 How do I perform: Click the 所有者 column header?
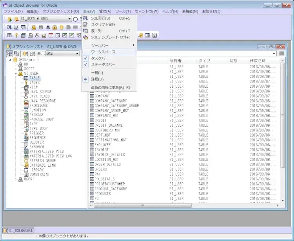click(x=176, y=61)
